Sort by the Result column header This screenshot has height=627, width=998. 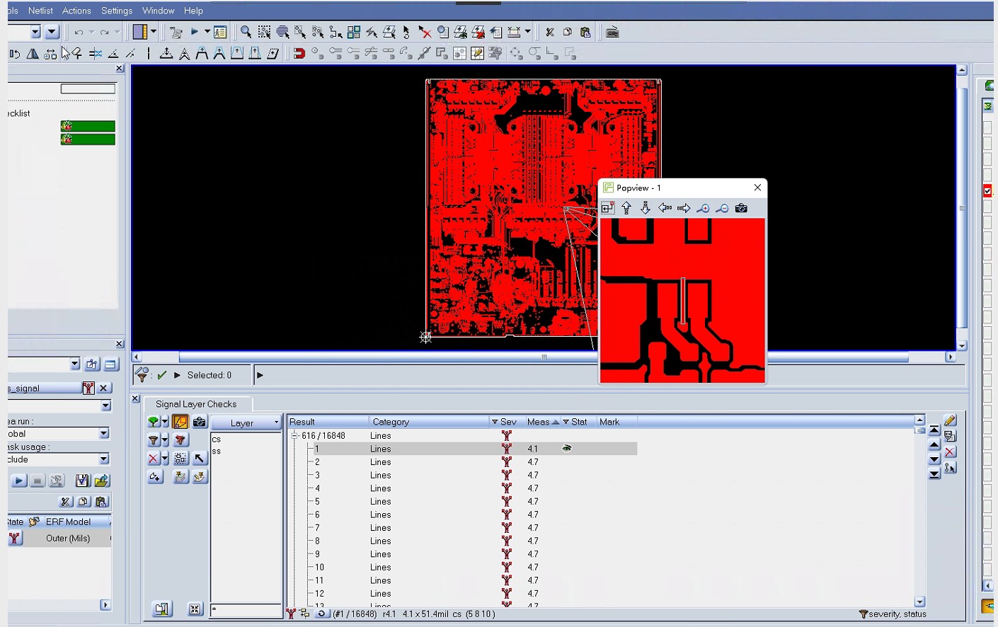click(x=327, y=422)
